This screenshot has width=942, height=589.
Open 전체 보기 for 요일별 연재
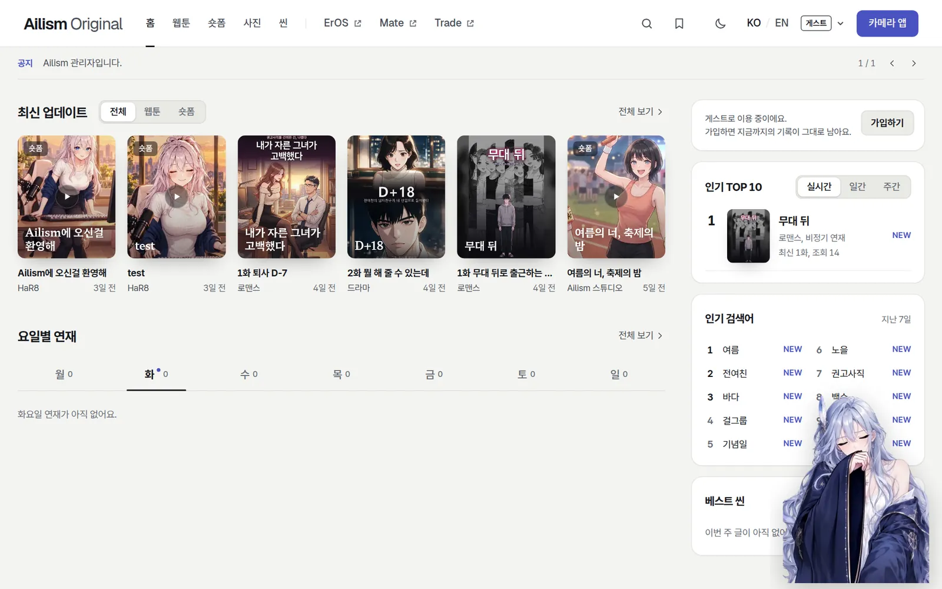641,335
